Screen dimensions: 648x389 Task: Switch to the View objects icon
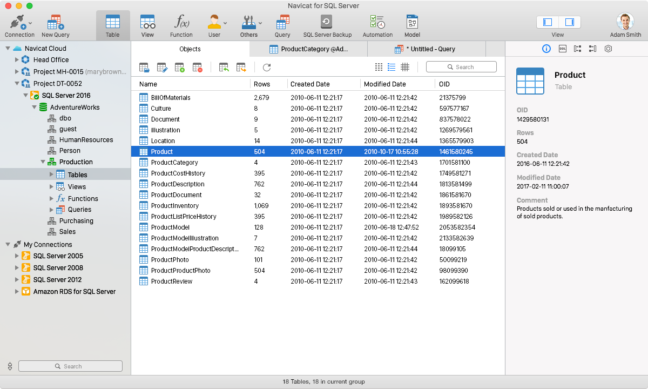147,22
